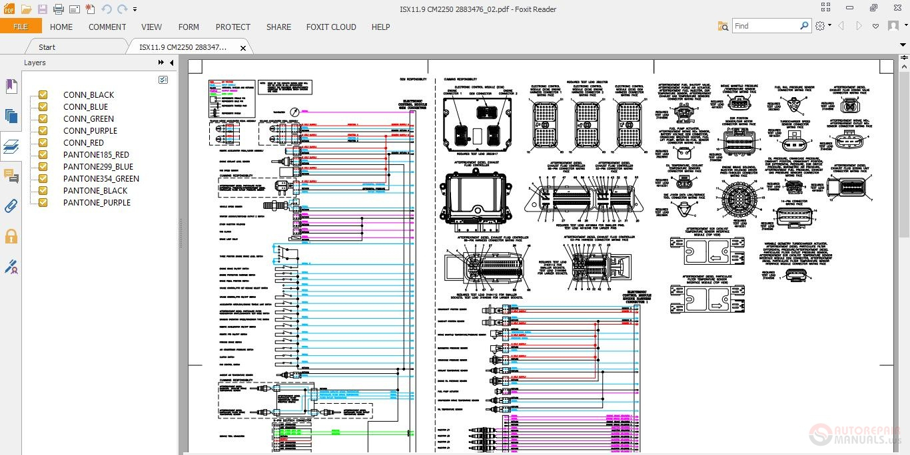
Task: Click the folder search icon beside Find
Action: [723, 26]
